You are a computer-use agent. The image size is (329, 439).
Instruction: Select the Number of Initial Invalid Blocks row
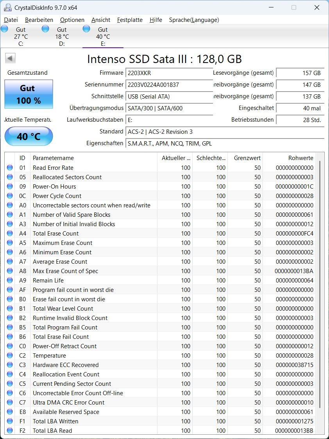pos(160,224)
